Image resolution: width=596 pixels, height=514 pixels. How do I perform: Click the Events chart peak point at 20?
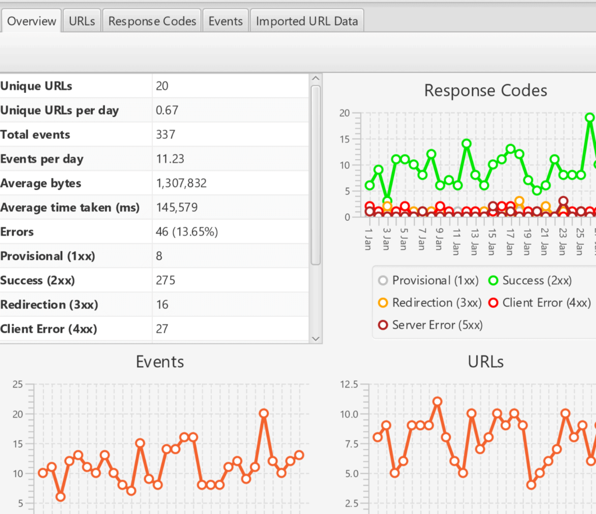pyautogui.click(x=264, y=413)
